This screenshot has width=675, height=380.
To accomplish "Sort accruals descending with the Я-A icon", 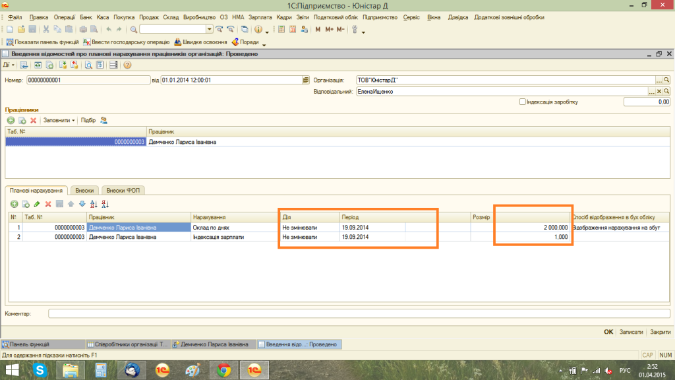I will [x=105, y=204].
